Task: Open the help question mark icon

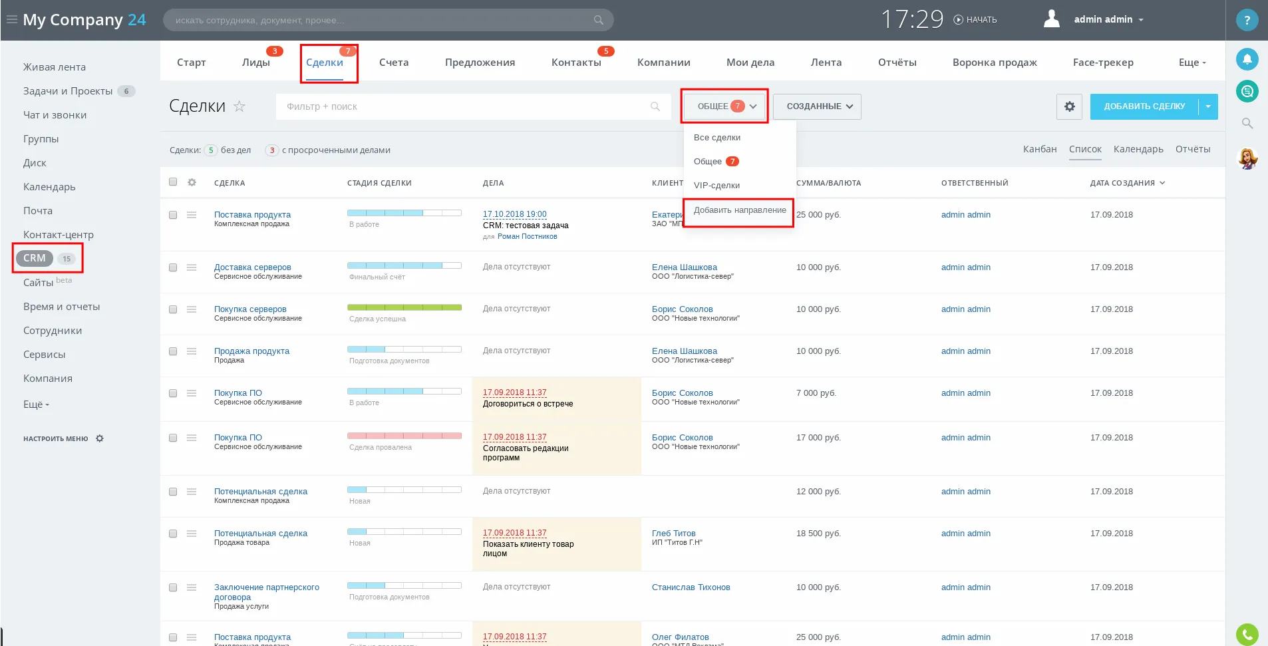Action: pyautogui.click(x=1247, y=20)
